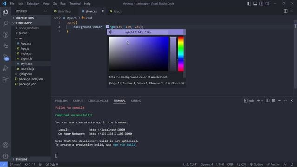Screen dimensions: 297x167
Task: Toggle secondary side bar layout icon
Action: pos(261,4)
